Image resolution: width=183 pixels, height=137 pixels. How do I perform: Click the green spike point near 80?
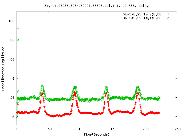click(x=18, y=40)
